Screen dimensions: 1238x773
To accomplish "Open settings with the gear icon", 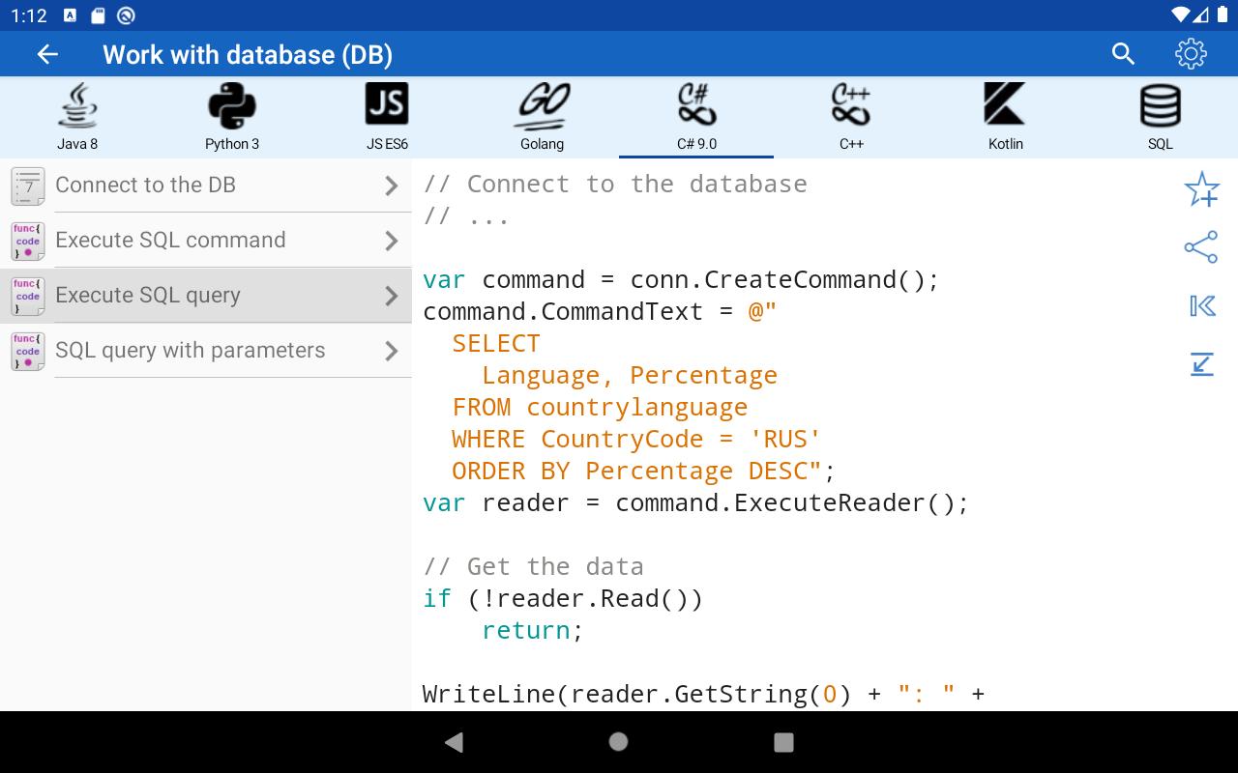I will 1191,54.
